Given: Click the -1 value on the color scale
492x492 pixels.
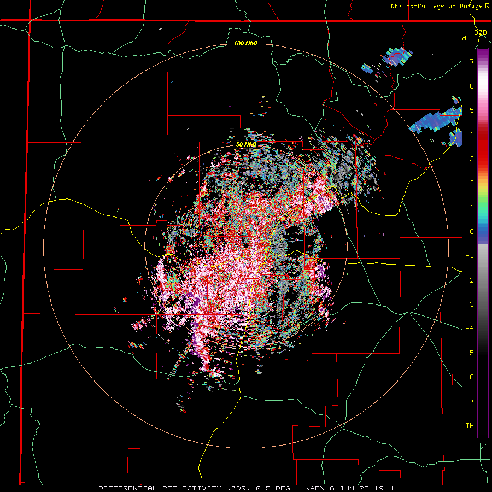Looking at the screenshot, I should pyautogui.click(x=470, y=256).
